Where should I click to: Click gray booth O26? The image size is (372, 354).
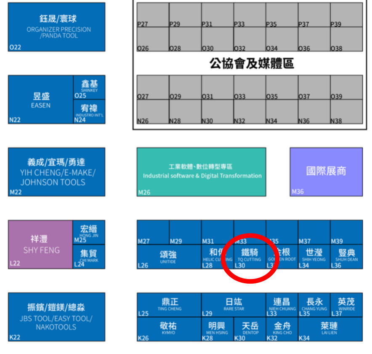[x=153, y=39]
